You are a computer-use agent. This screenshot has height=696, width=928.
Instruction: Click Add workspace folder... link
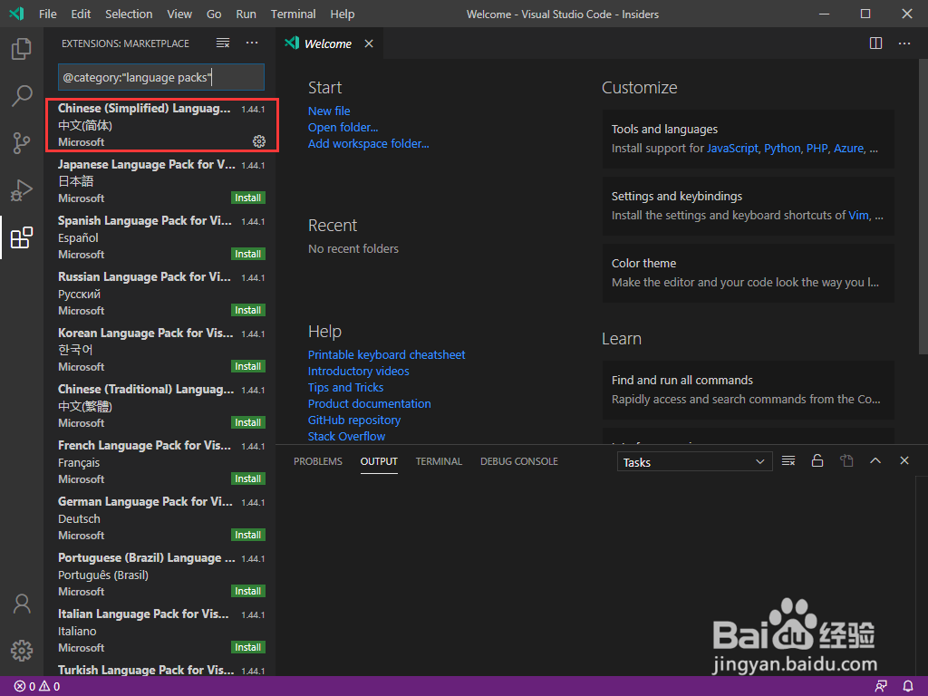pyautogui.click(x=369, y=144)
